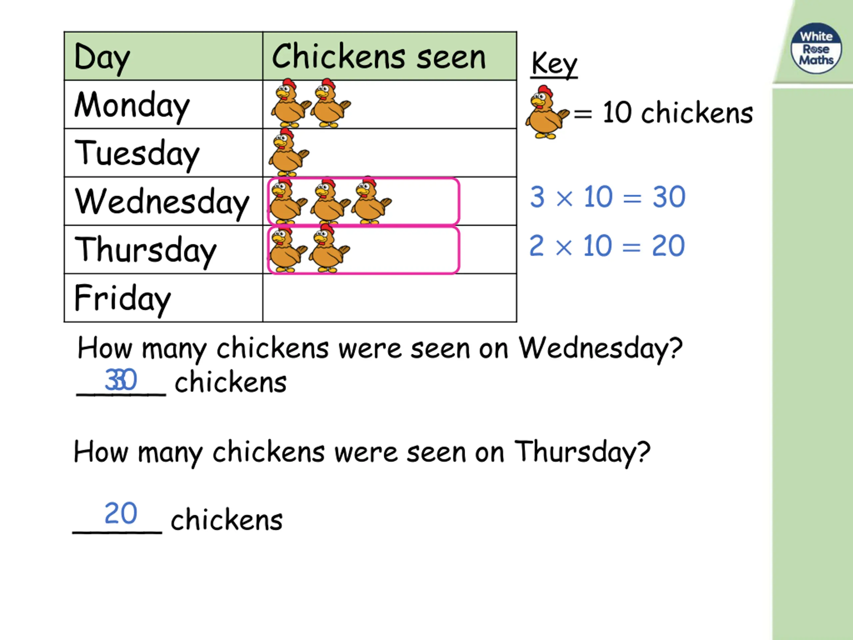Click the chicken icon in the Key
Viewport: 853px width, 640px height.
click(x=546, y=113)
